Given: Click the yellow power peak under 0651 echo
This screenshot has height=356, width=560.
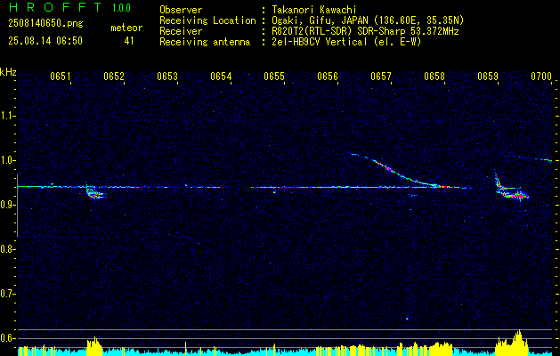Looking at the screenshot, I should (94, 346).
